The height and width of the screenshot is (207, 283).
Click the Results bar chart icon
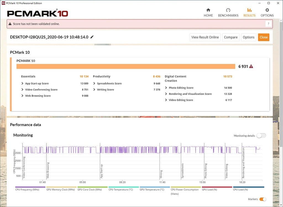click(250, 10)
